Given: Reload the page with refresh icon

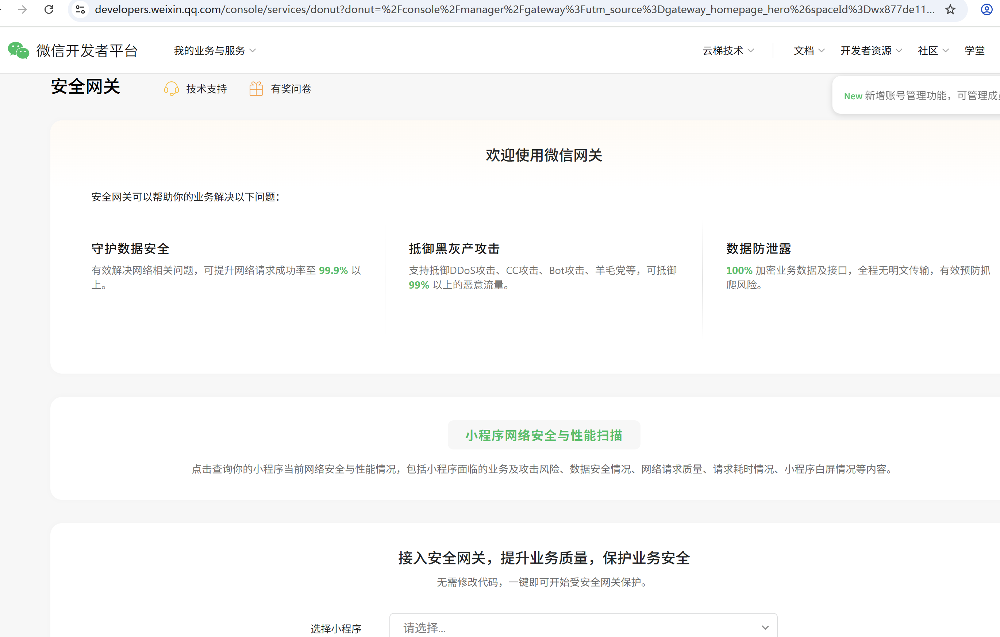Looking at the screenshot, I should pos(49,9).
